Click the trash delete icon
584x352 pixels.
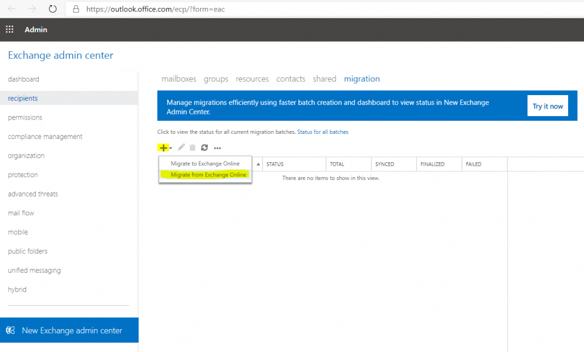pyautogui.click(x=193, y=148)
